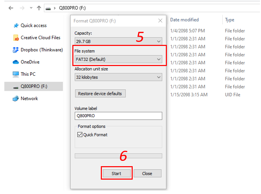Click Restore device defaults button

click(x=100, y=93)
